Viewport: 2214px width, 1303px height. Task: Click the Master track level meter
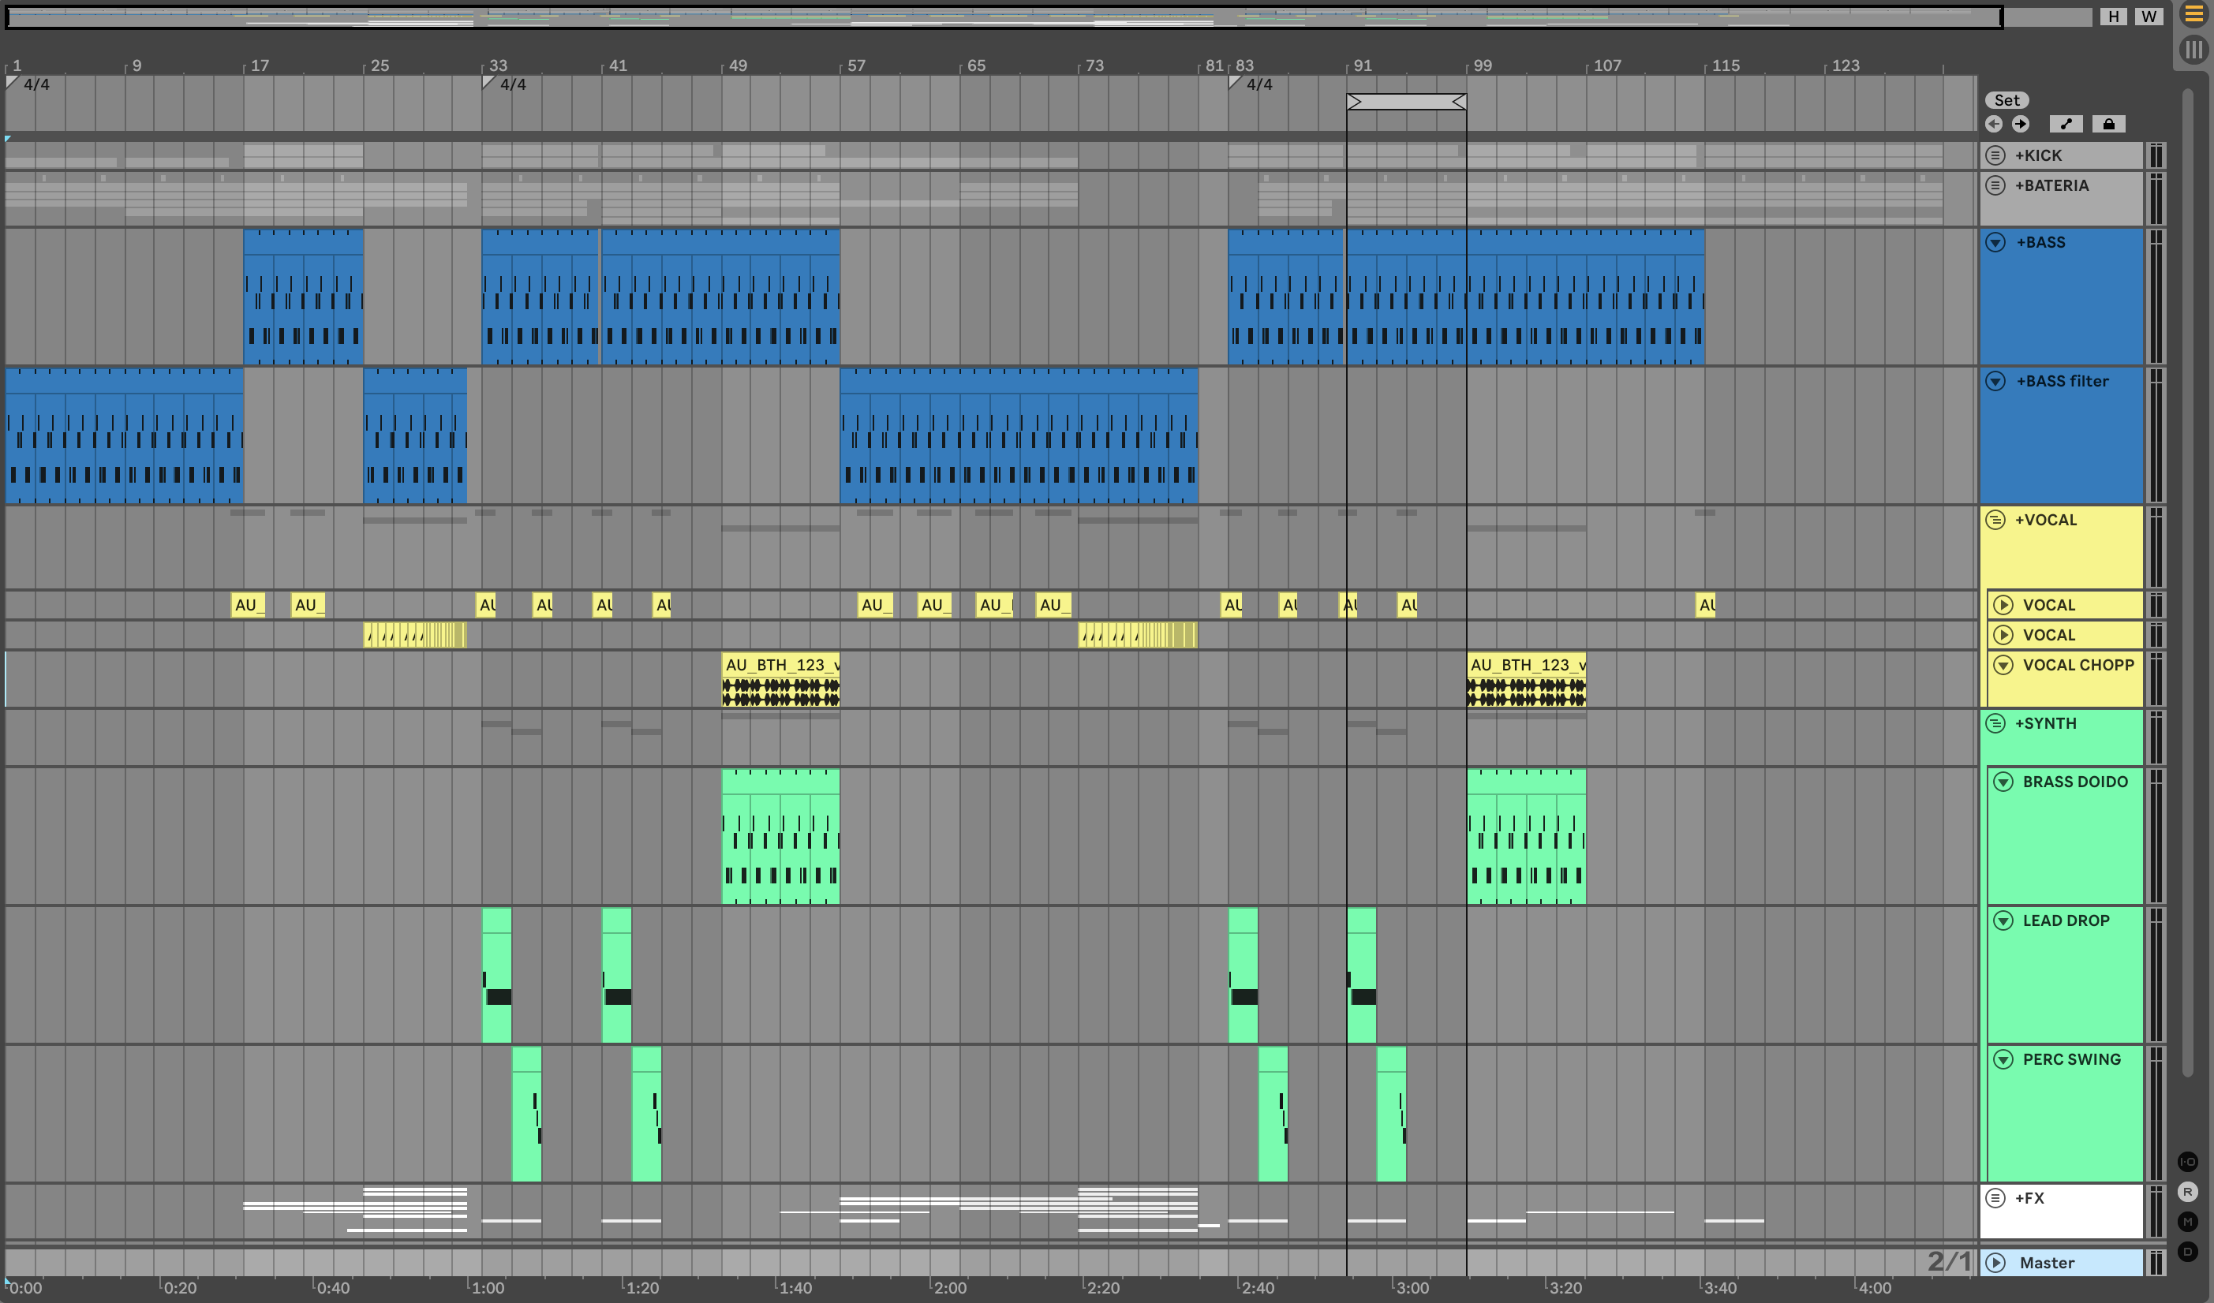click(x=2156, y=1263)
